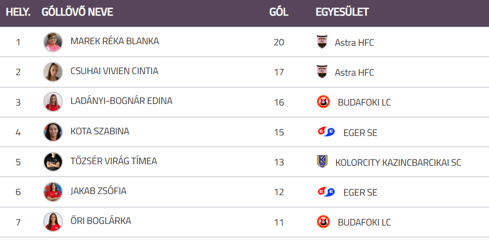The image size is (489, 241).
Task: Open Marek Réka Blanka's profile photo
Action: [x=53, y=42]
